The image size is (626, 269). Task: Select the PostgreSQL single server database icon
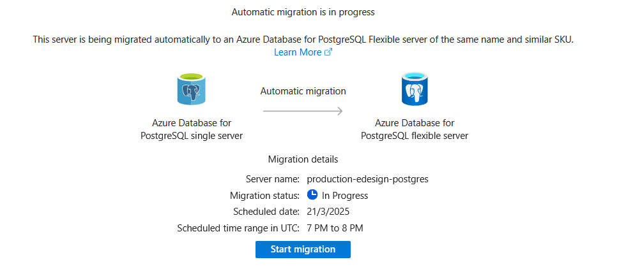click(191, 89)
